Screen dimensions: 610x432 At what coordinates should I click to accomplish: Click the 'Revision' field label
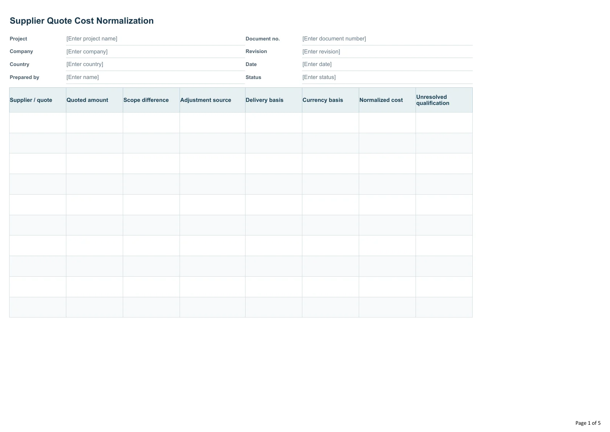pos(256,52)
